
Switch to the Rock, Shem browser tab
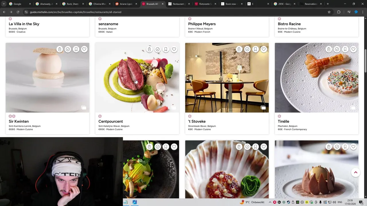pos(73,4)
